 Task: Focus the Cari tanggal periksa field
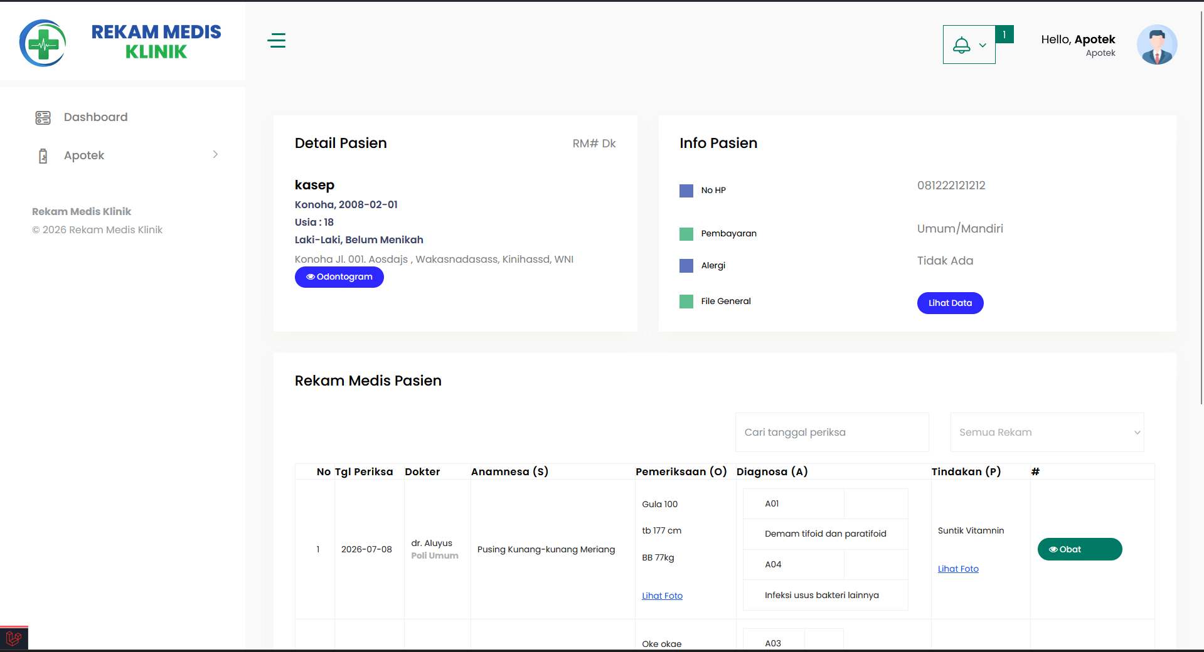tap(832, 432)
